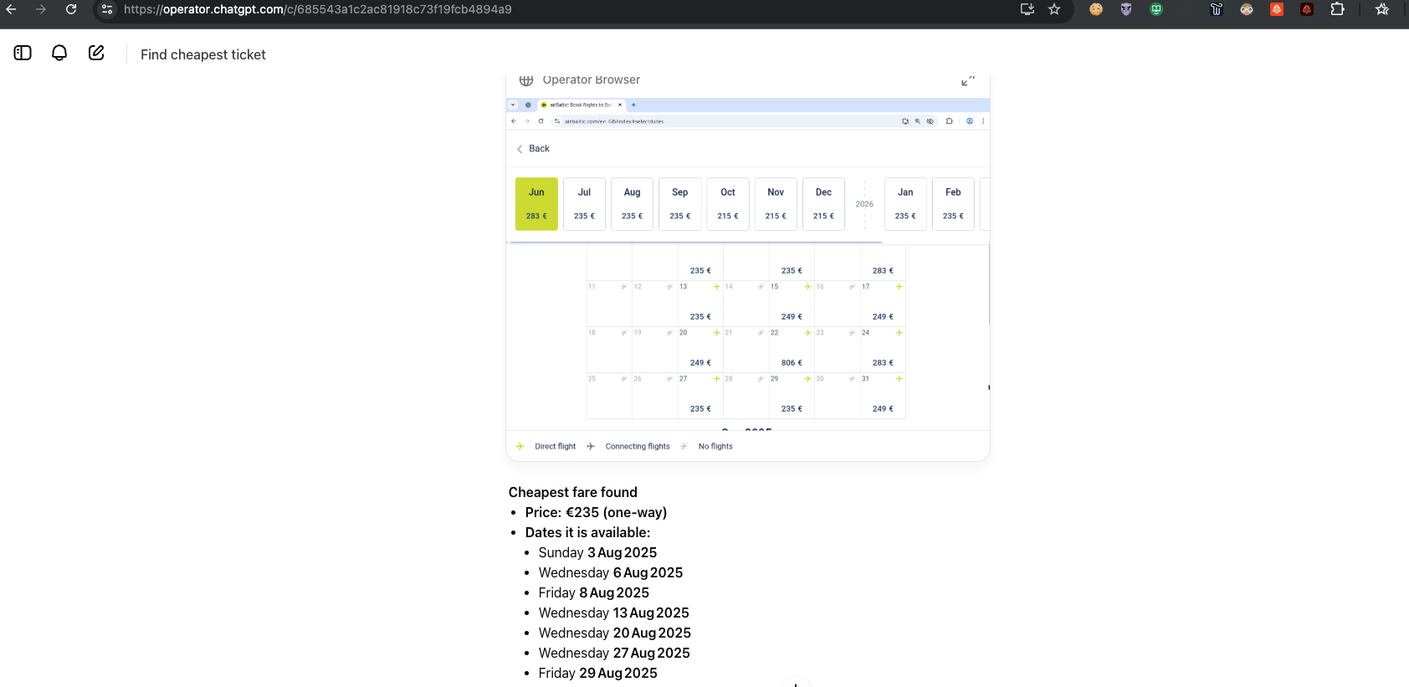Screen dimensions: 1409x687
Task: Select the Jan 235 € month
Action: (905, 204)
